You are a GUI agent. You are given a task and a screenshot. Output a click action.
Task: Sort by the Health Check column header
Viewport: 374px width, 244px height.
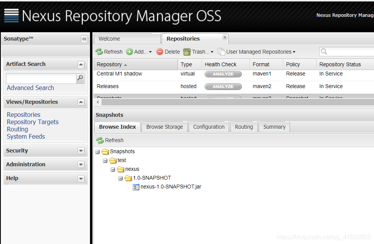click(x=226, y=64)
